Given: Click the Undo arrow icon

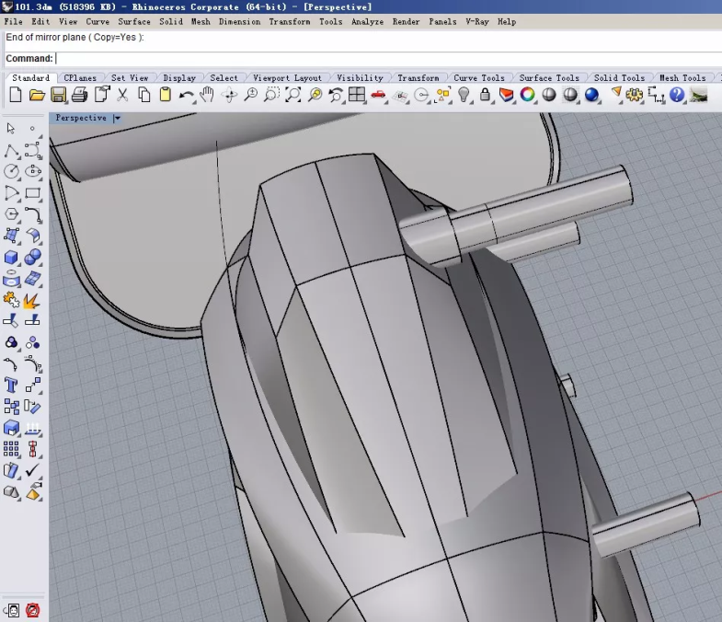Looking at the screenshot, I should point(186,95).
